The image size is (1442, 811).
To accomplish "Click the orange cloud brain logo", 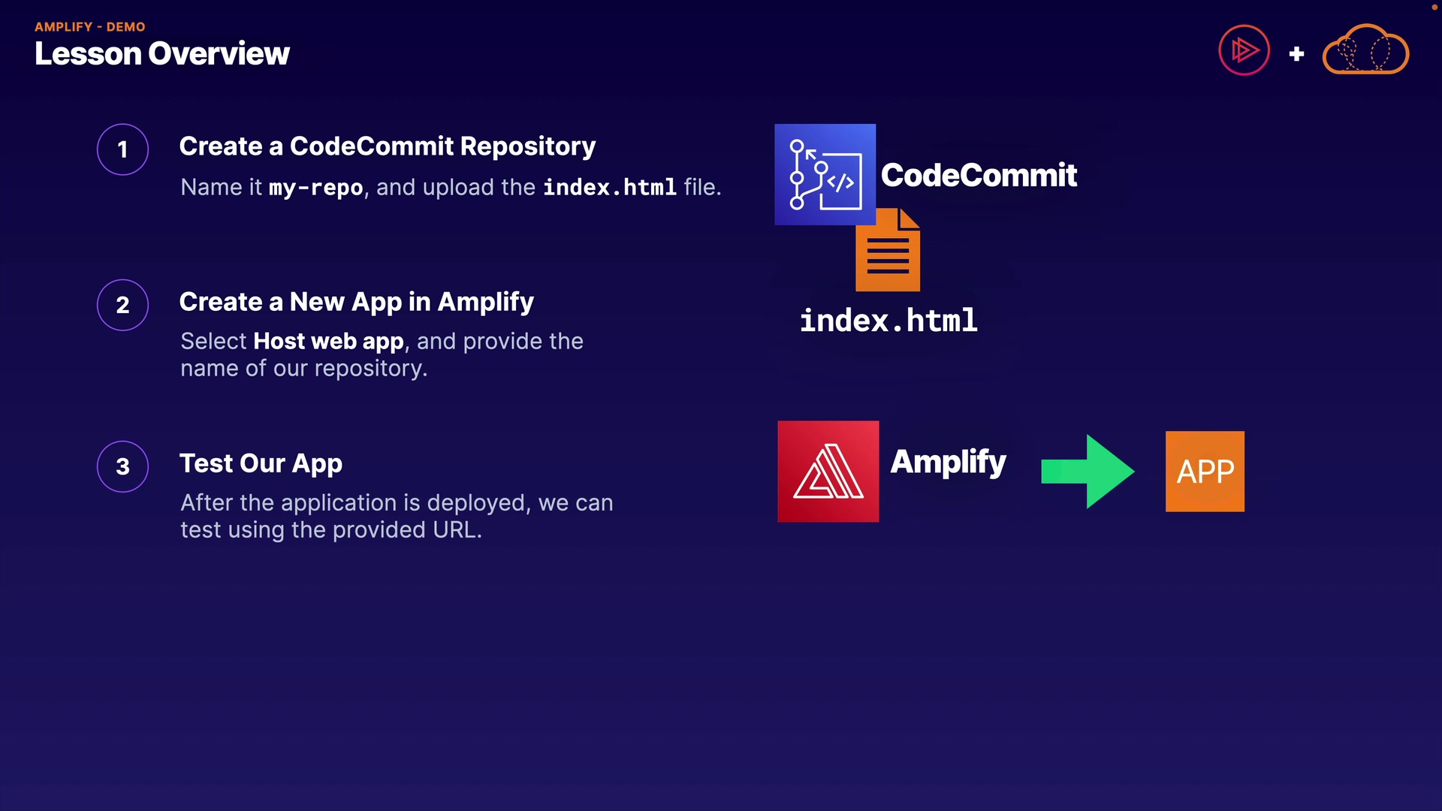I will [1365, 50].
